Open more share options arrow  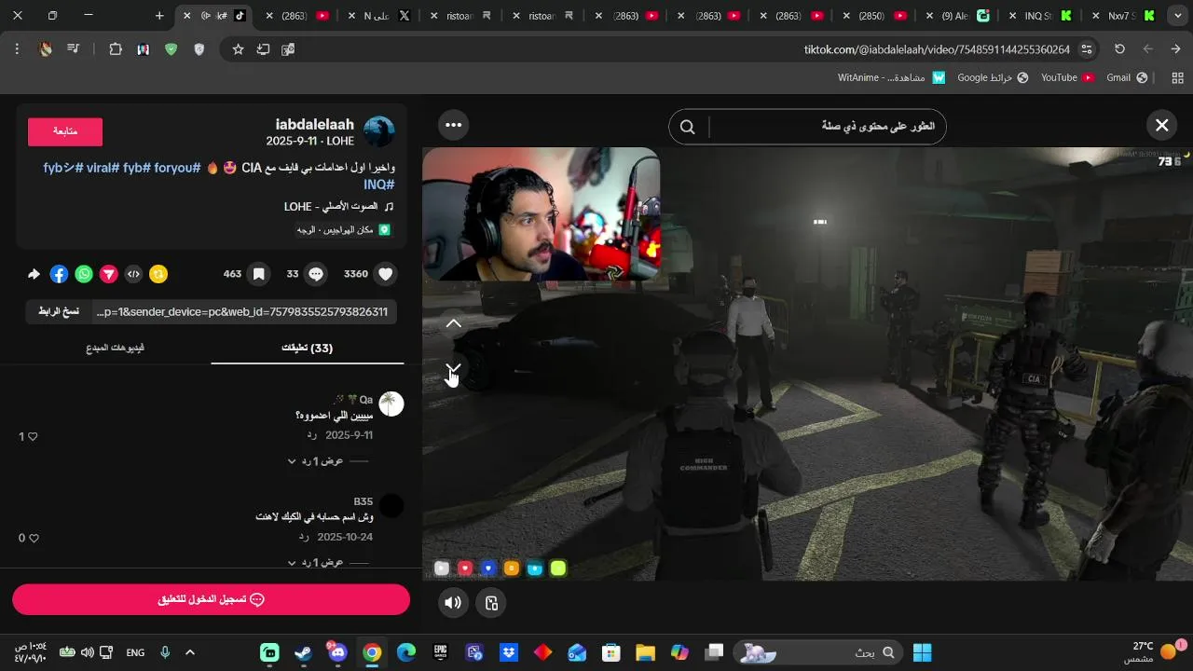pyautogui.click(x=34, y=274)
